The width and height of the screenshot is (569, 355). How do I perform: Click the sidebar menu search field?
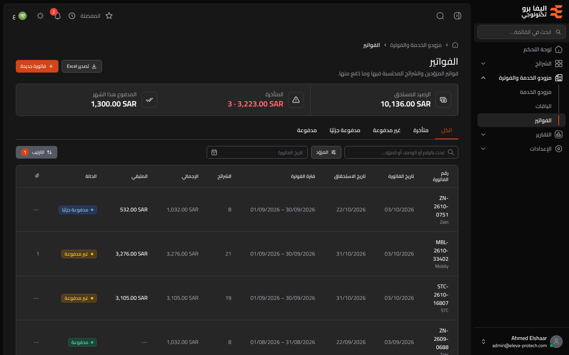tap(522, 32)
